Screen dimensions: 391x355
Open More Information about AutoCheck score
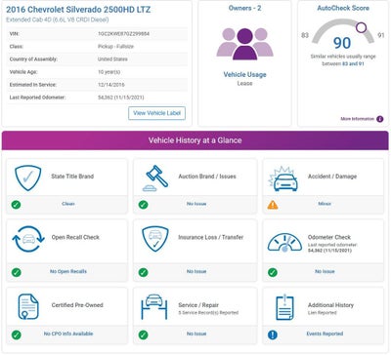tap(357, 119)
